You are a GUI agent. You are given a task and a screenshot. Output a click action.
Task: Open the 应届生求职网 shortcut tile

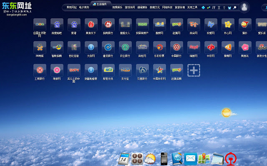pyautogui.click(x=40, y=25)
